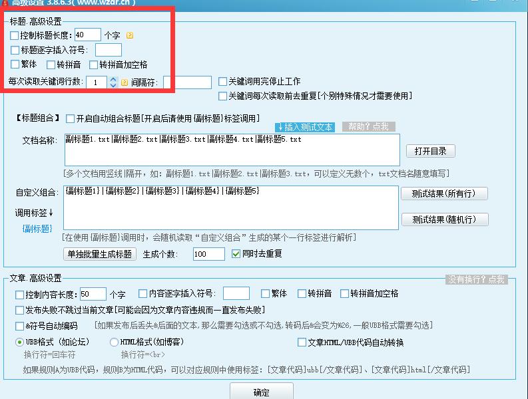Enable 繁体 option for titles
This screenshot has height=399, width=528.
(15, 65)
